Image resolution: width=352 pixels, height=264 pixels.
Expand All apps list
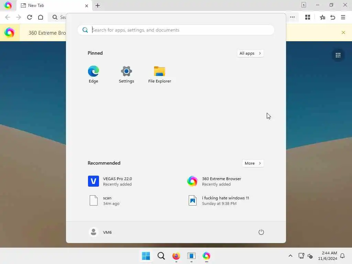pyautogui.click(x=250, y=53)
